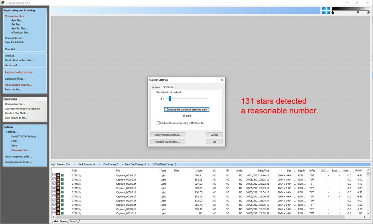The image size is (373, 224).
Task: Add flat files
Action: [17, 24]
